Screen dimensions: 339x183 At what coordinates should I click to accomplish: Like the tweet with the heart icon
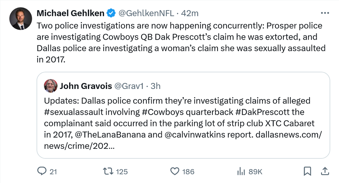pos(175,171)
